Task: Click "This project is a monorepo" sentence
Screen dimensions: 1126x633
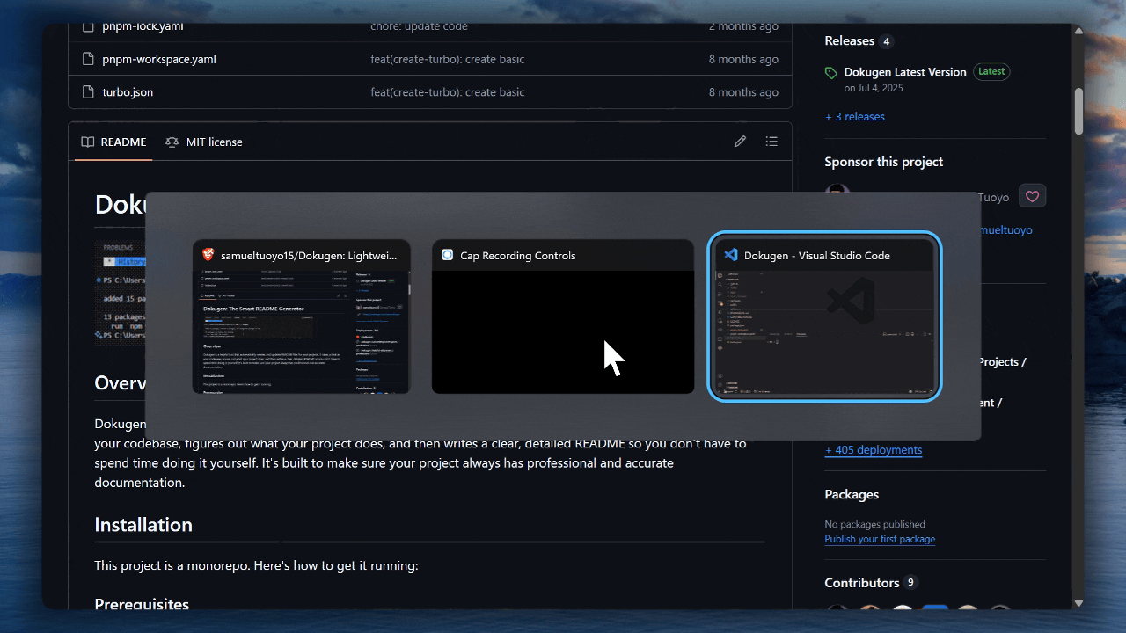Action: point(256,565)
